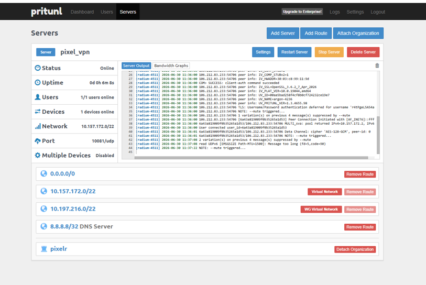Open the 10.157.172.0/22 route
The image size is (426, 285).
(x=73, y=191)
